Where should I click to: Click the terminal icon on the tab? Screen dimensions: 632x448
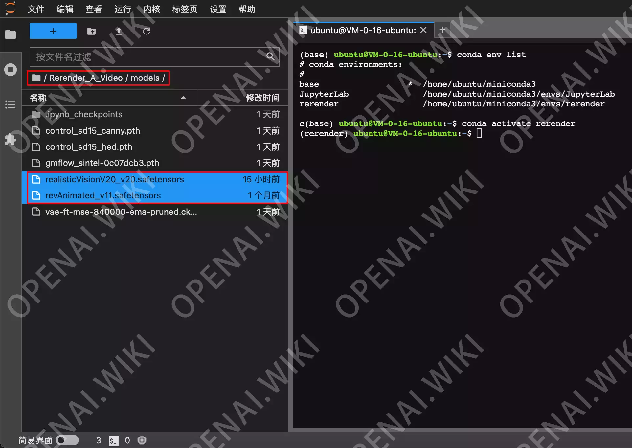pos(303,30)
